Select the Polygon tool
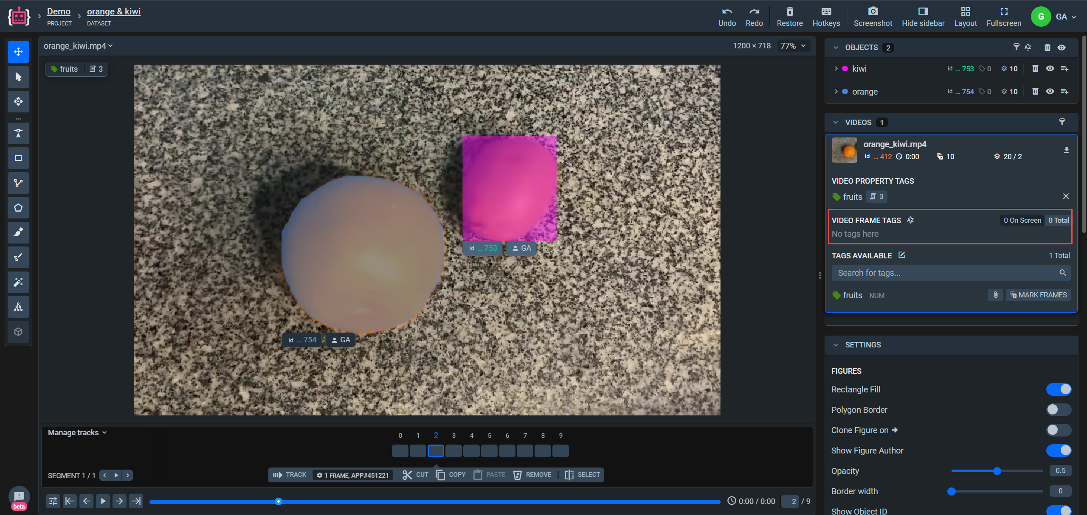Screen dimensions: 1087x515 (x=18, y=207)
